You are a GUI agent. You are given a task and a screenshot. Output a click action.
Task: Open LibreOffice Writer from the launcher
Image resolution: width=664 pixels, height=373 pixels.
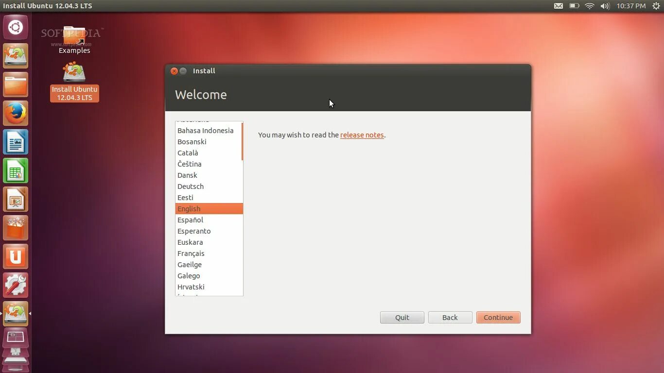[x=16, y=142]
